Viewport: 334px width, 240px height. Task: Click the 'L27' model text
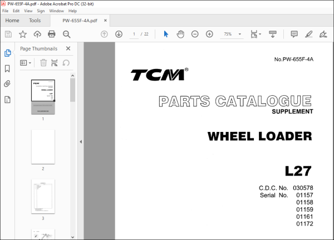pyautogui.click(x=298, y=171)
